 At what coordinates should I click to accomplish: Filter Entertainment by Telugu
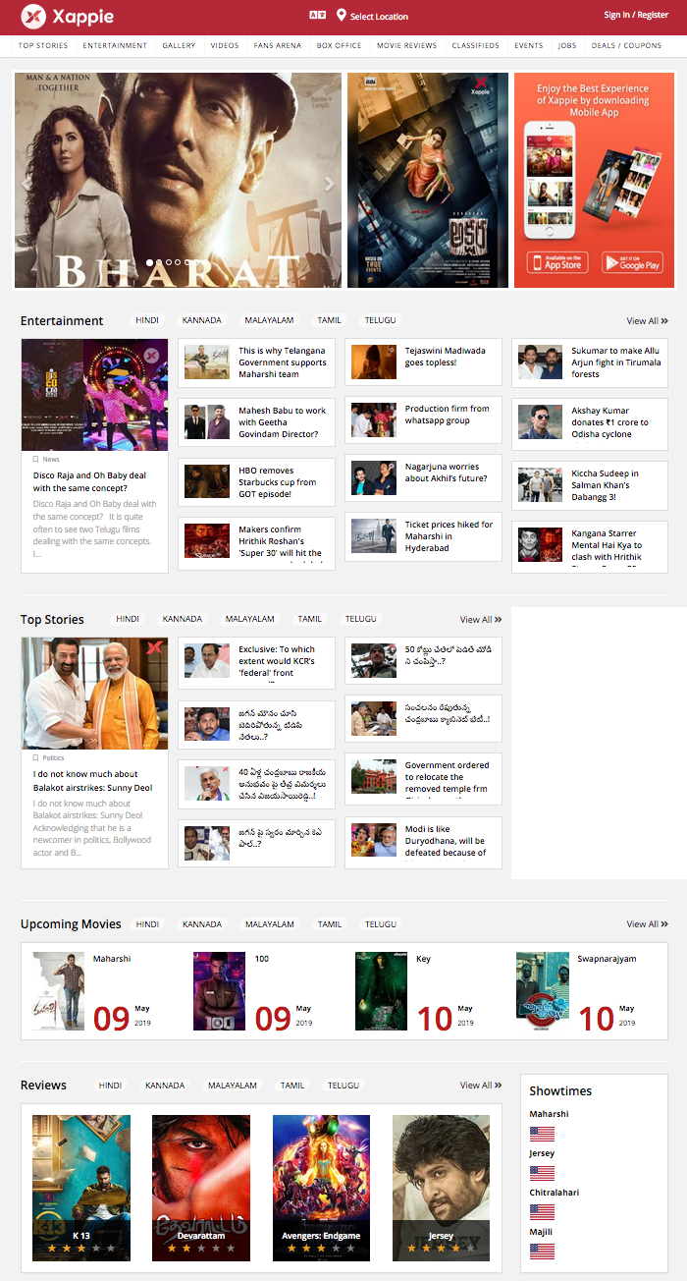[x=381, y=320]
